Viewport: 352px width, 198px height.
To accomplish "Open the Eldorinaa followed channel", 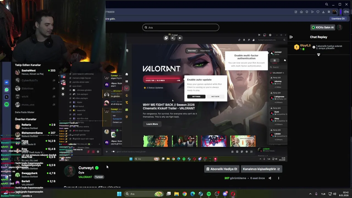I will (35, 89).
